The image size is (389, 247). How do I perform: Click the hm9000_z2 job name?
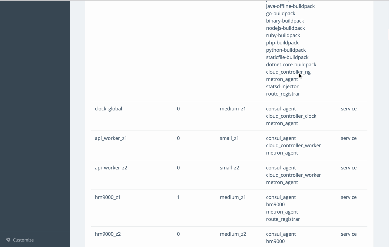[108, 234]
